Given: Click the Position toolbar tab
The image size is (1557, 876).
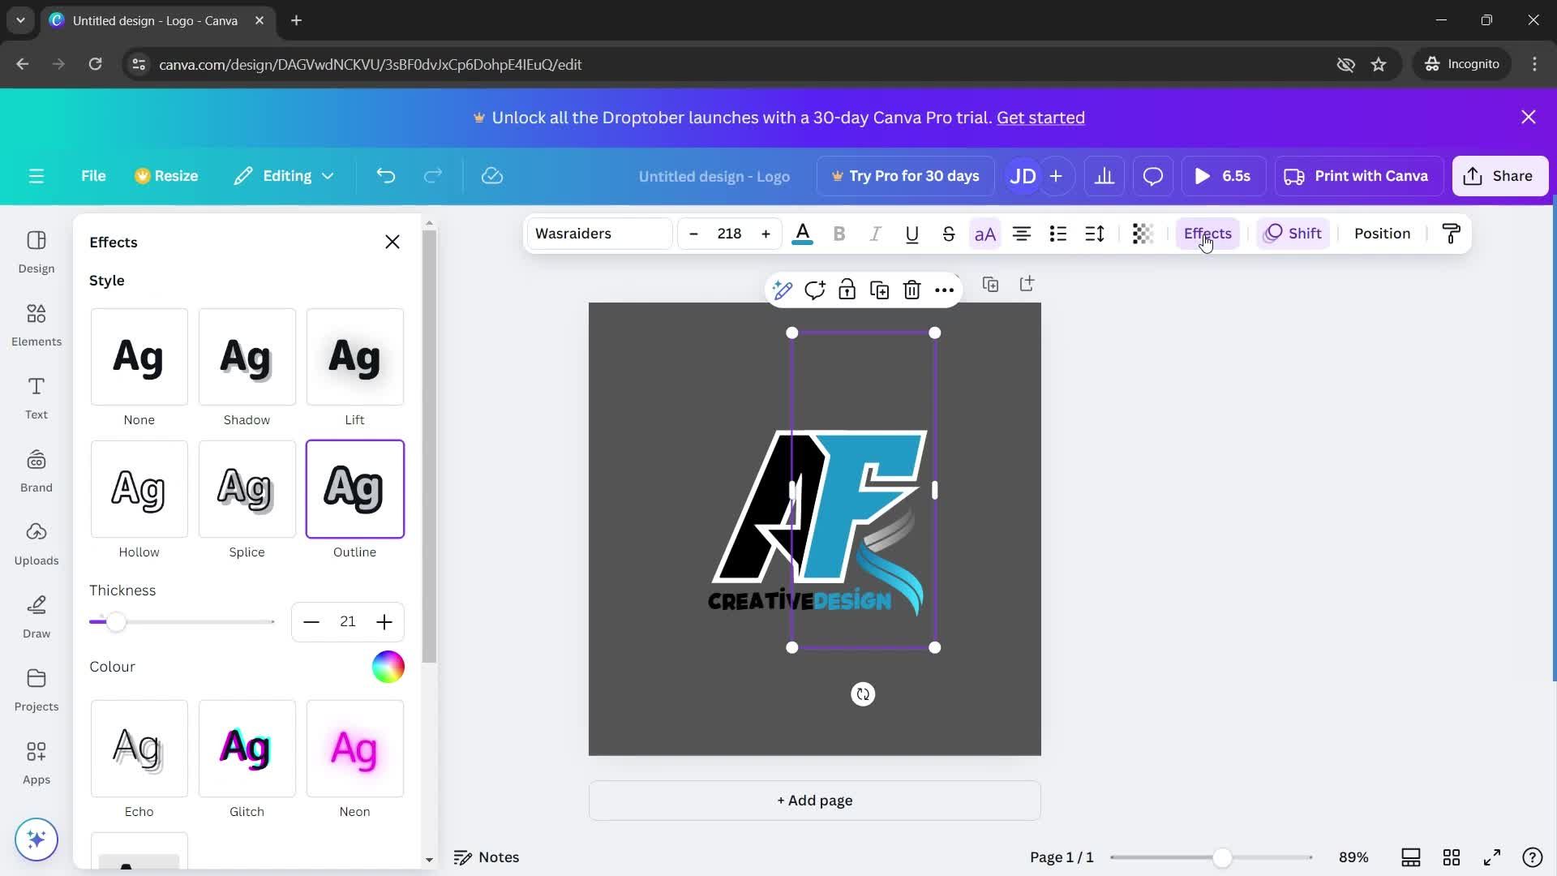Looking at the screenshot, I should (x=1383, y=233).
